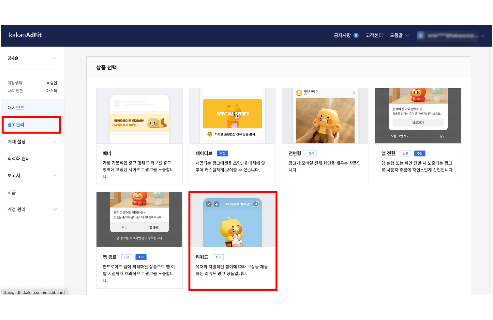This screenshot has height=320, width=493.
Task: Click the 상품 선택 heading
Action: click(x=106, y=67)
